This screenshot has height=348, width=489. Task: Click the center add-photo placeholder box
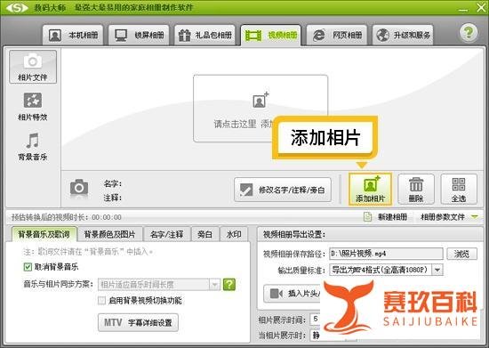point(261,109)
